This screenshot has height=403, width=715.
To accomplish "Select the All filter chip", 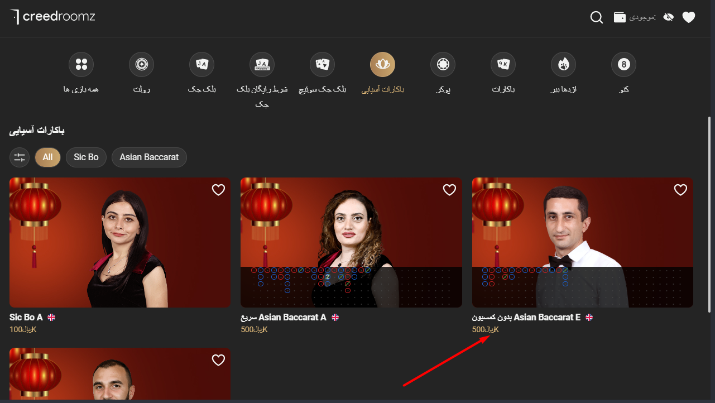I will click(x=47, y=157).
